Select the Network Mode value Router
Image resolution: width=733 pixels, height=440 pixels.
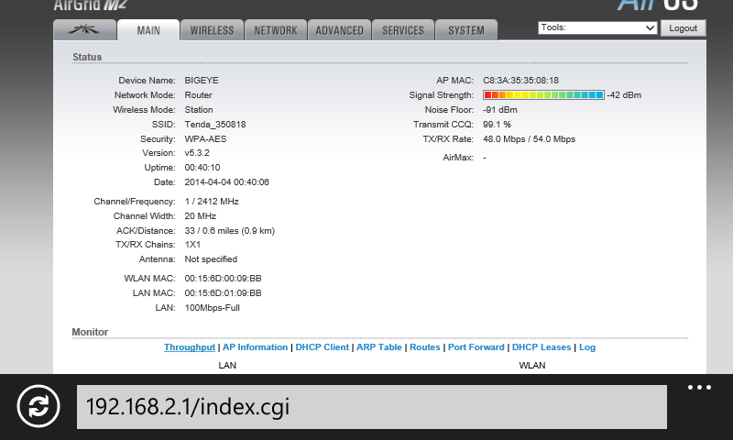tap(198, 95)
